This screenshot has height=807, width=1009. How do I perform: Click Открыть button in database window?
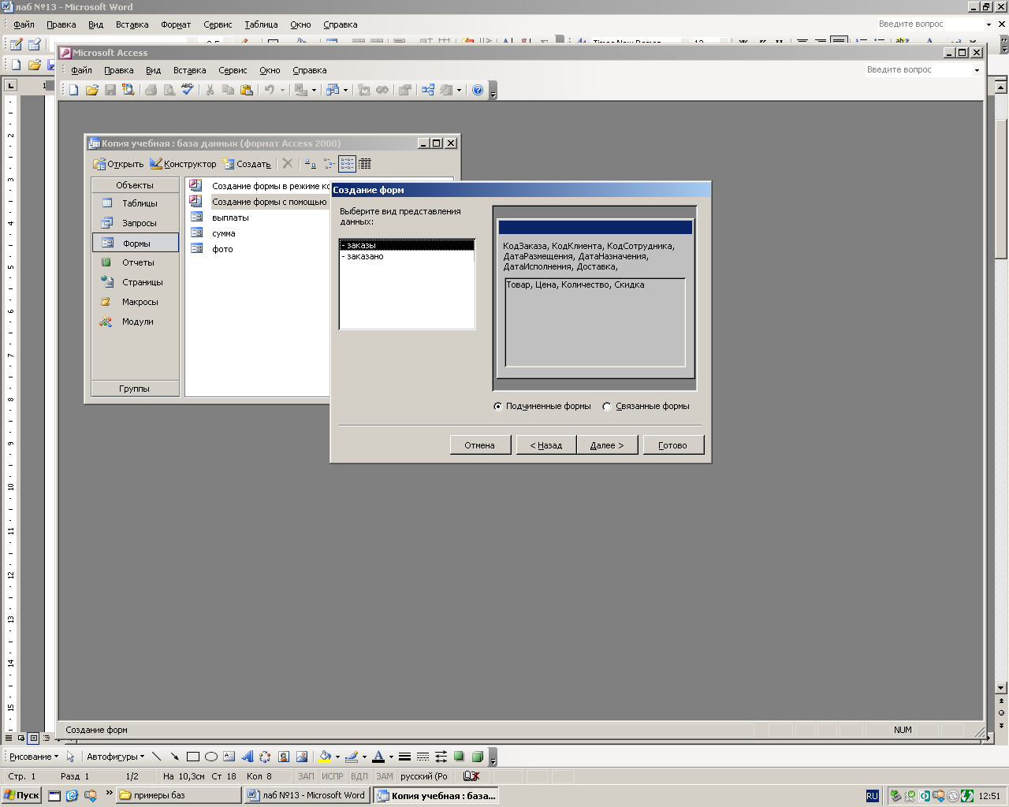(118, 164)
